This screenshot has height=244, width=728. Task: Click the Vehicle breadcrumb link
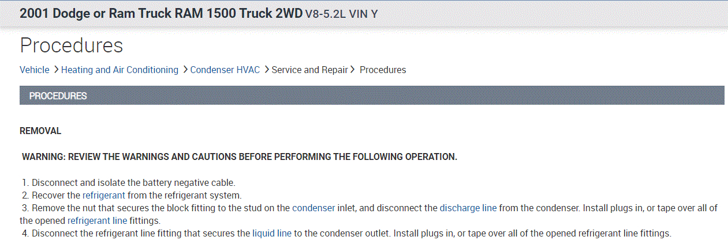point(35,70)
